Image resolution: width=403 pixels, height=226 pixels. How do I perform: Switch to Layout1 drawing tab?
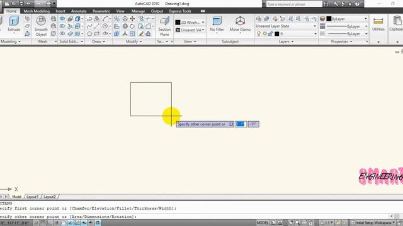(32, 196)
